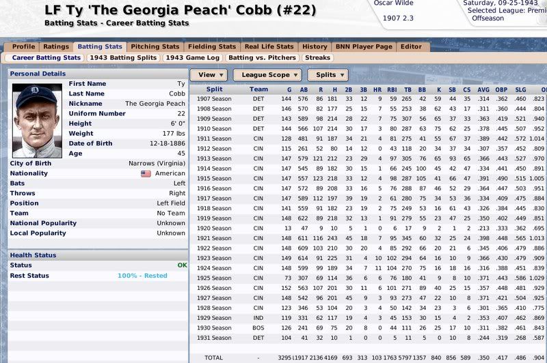Viewport: 547px width, 363px height.
Task: Select the Fielding Stats tab
Action: pyautogui.click(x=211, y=46)
